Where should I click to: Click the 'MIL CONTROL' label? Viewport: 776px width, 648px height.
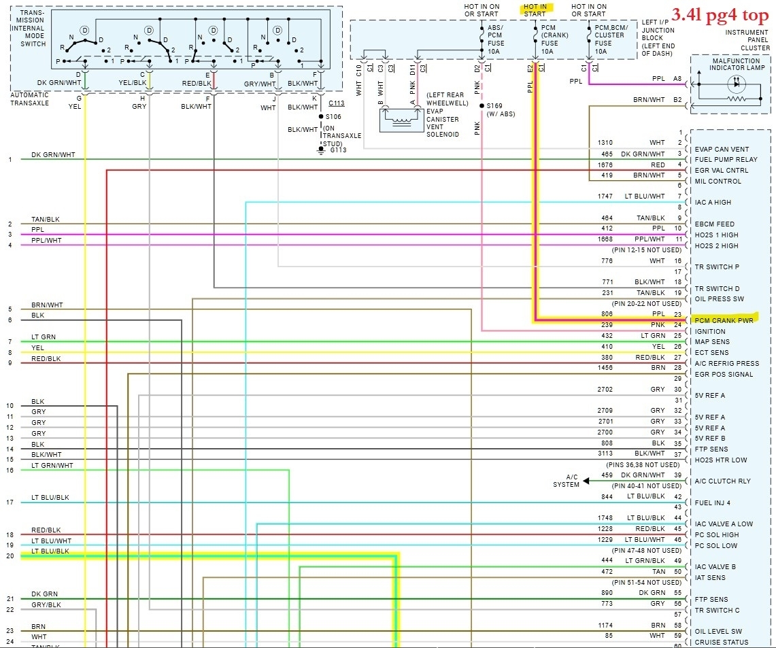click(x=718, y=182)
